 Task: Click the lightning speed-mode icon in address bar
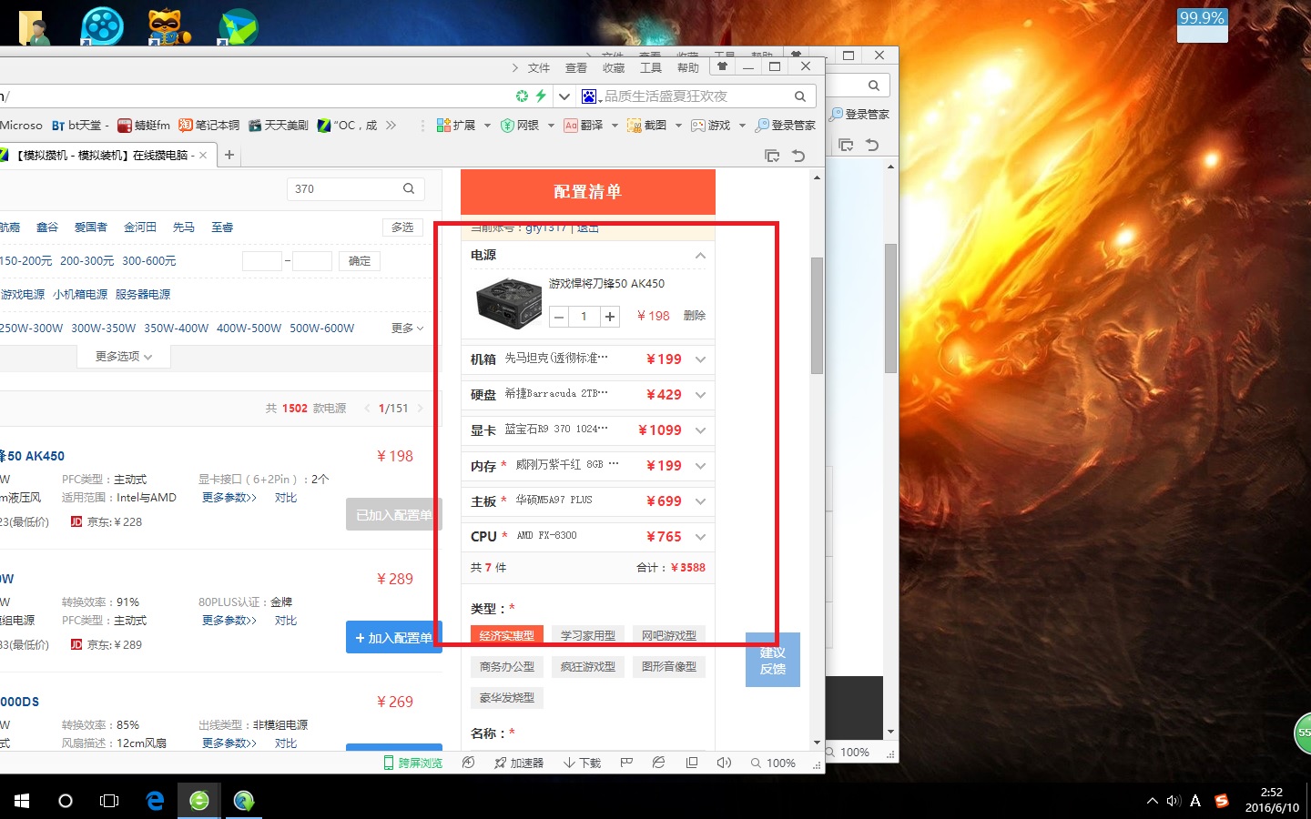[x=541, y=96]
